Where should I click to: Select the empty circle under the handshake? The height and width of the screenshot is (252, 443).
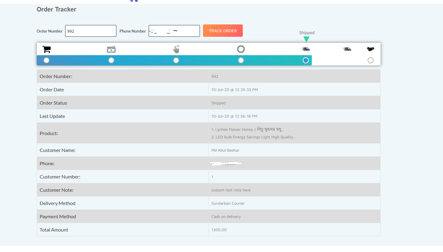[x=371, y=60]
